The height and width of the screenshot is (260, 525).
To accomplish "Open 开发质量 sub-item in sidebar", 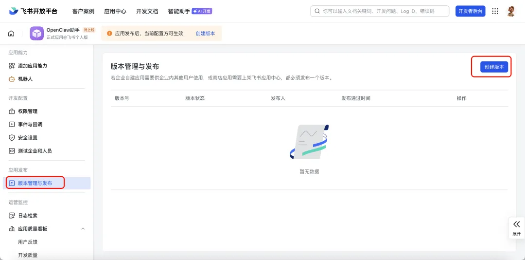I will click(28, 255).
